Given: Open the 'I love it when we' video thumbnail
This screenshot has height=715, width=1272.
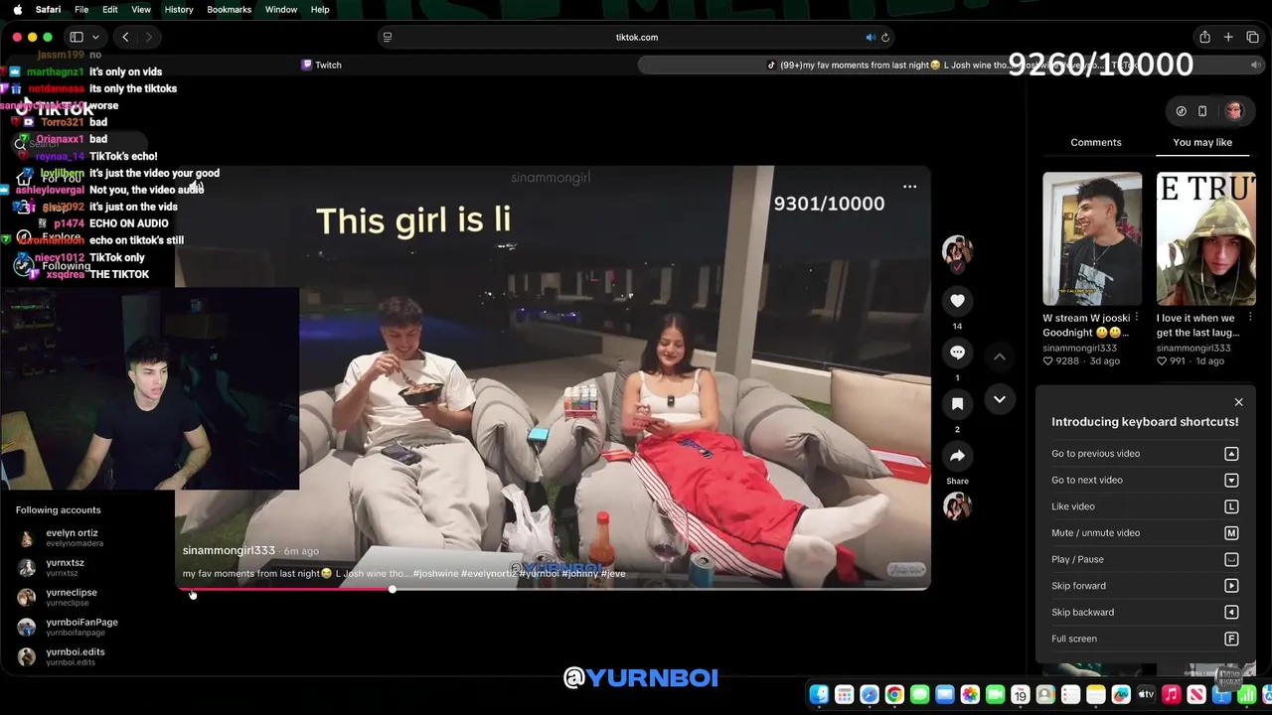Looking at the screenshot, I should click(1205, 238).
